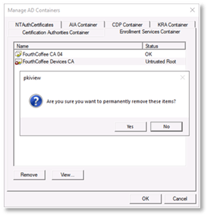
Task: Go to the KRA Container tab
Action: click(173, 25)
